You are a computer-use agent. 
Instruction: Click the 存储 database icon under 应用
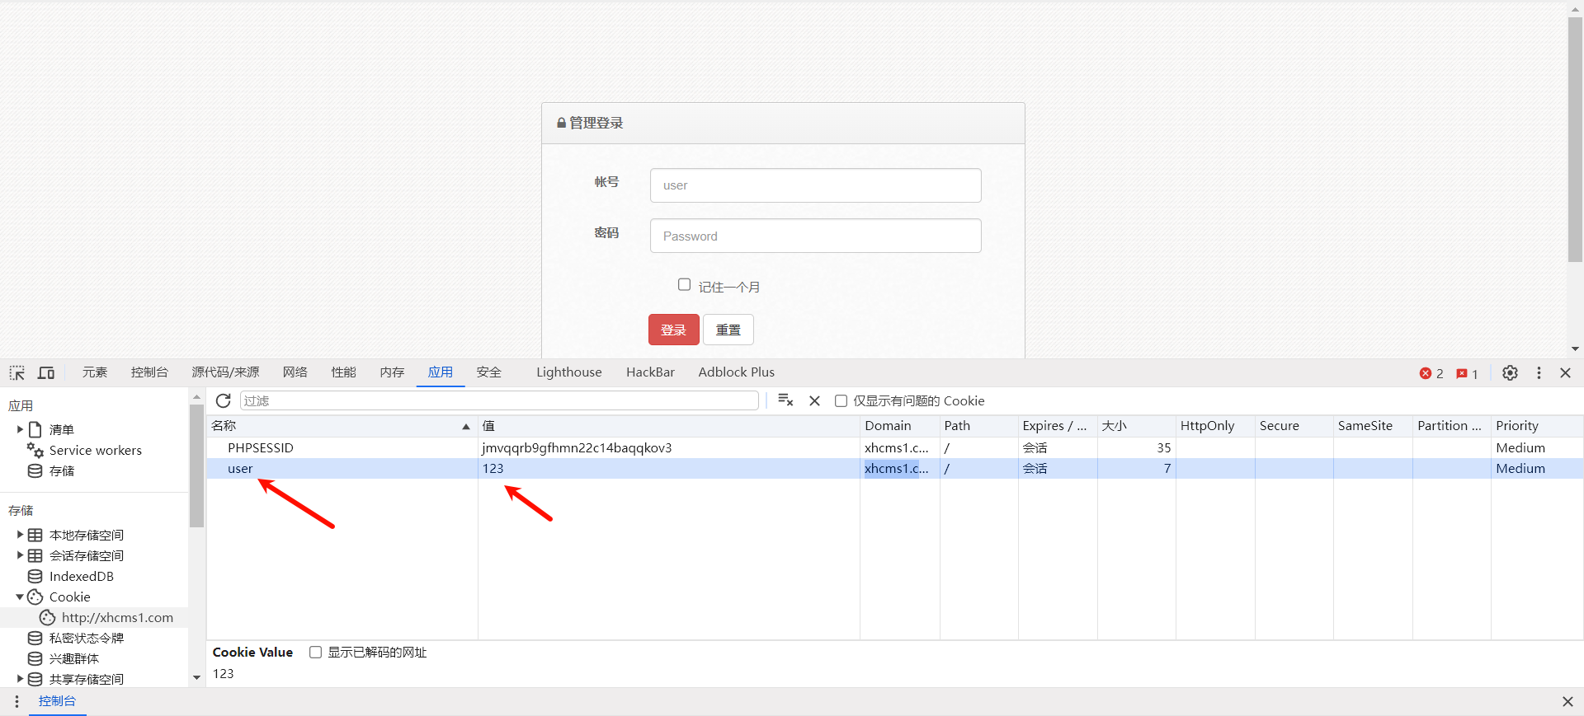(35, 470)
